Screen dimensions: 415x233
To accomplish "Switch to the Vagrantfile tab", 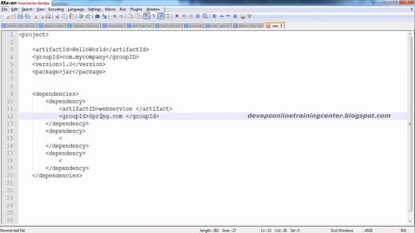I will 113,26.
